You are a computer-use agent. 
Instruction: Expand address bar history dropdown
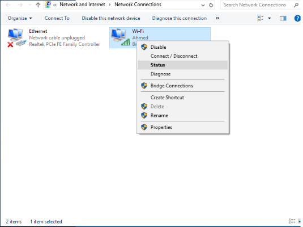(x=203, y=5)
